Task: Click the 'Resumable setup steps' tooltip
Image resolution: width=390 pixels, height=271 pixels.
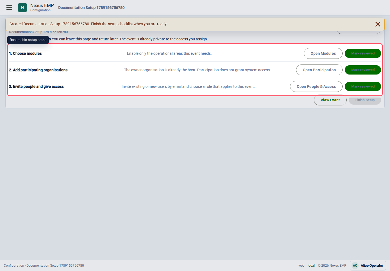Action: tap(28, 40)
